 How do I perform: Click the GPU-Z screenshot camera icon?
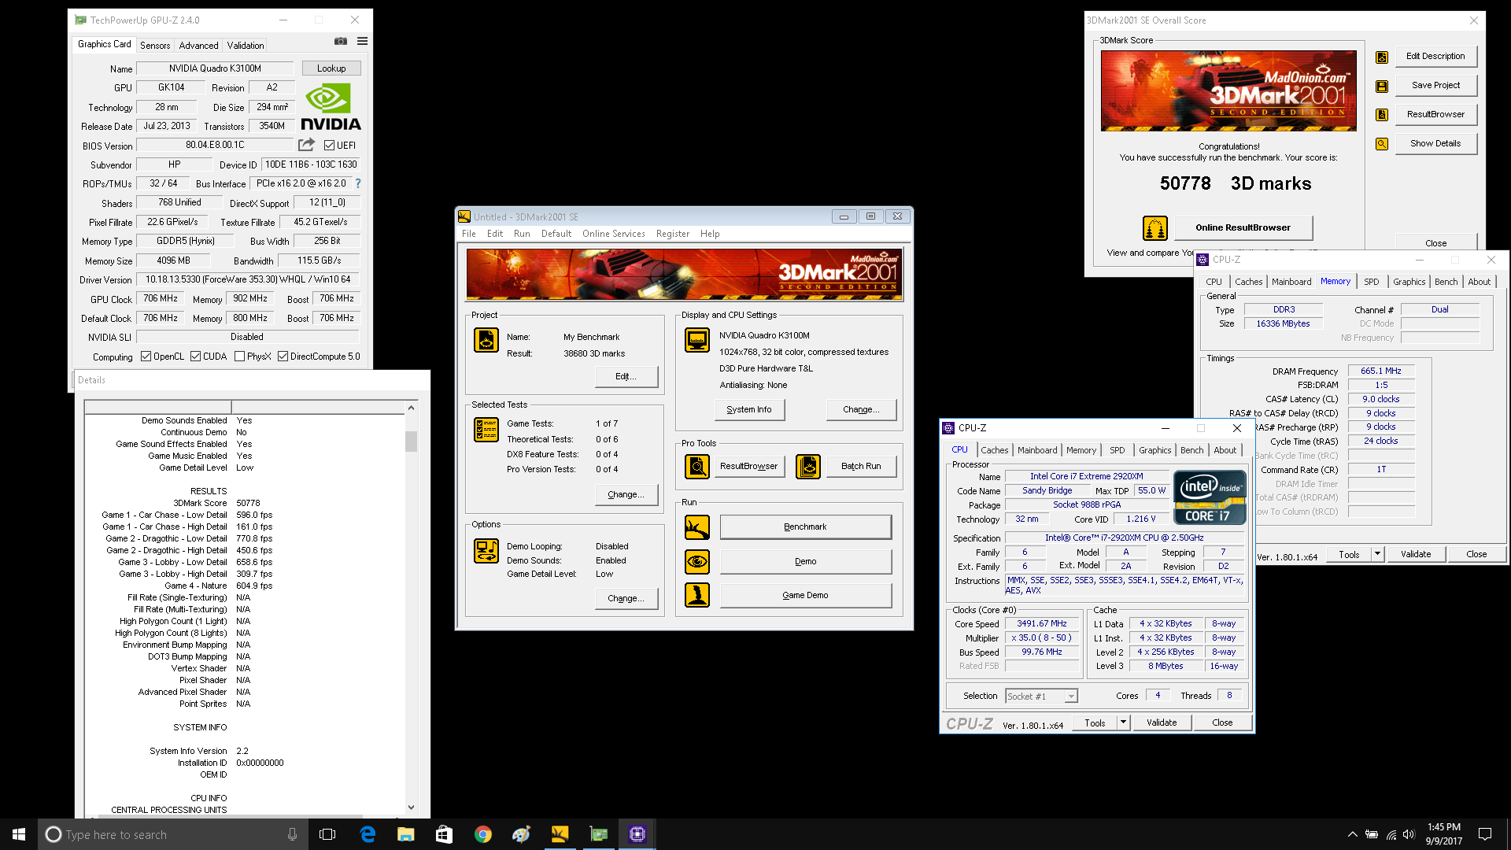point(341,41)
